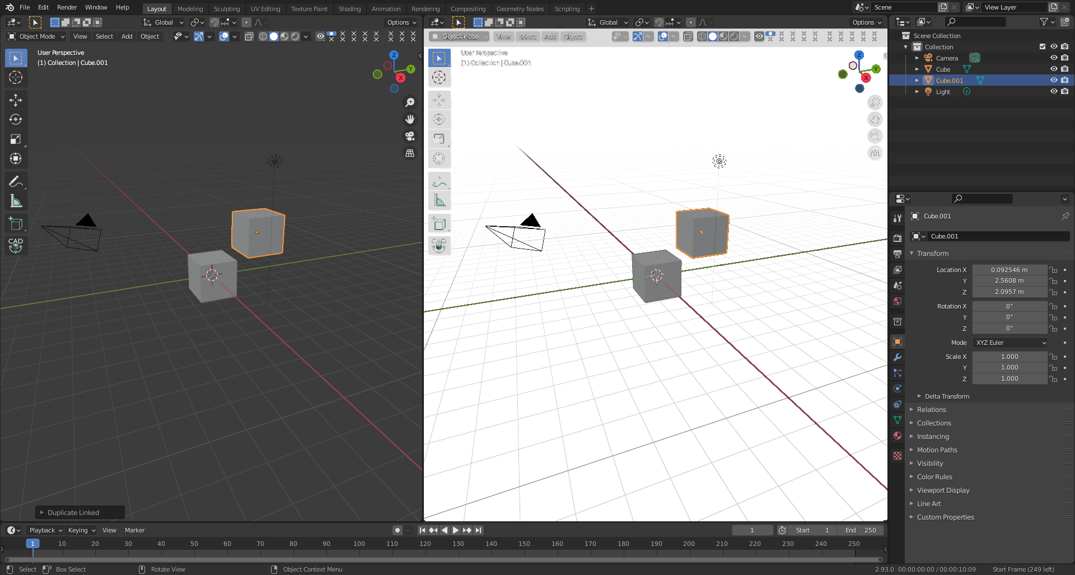This screenshot has width=1075, height=575.
Task: Expand Camera in the outliner
Action: point(917,58)
